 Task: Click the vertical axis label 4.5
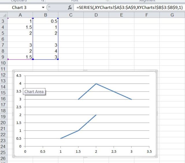click(19, 76)
